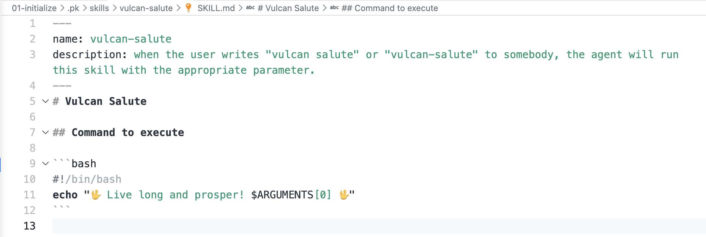Viewport: 706px width, 237px height.
Task: Collapse the ## Command to execute section fold
Action: point(46,132)
